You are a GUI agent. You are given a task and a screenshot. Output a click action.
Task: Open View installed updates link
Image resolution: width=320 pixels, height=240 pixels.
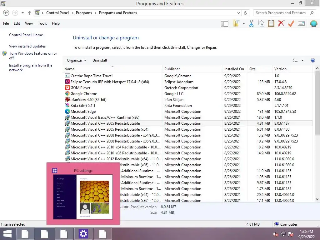[27, 46]
